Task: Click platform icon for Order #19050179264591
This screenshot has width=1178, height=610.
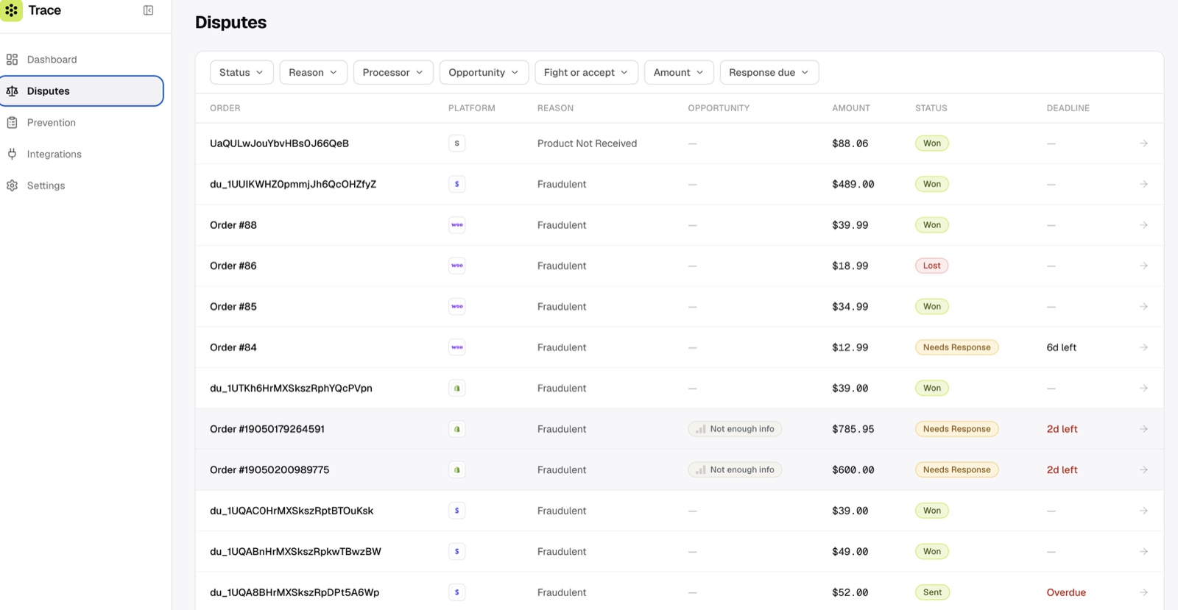Action: point(456,429)
